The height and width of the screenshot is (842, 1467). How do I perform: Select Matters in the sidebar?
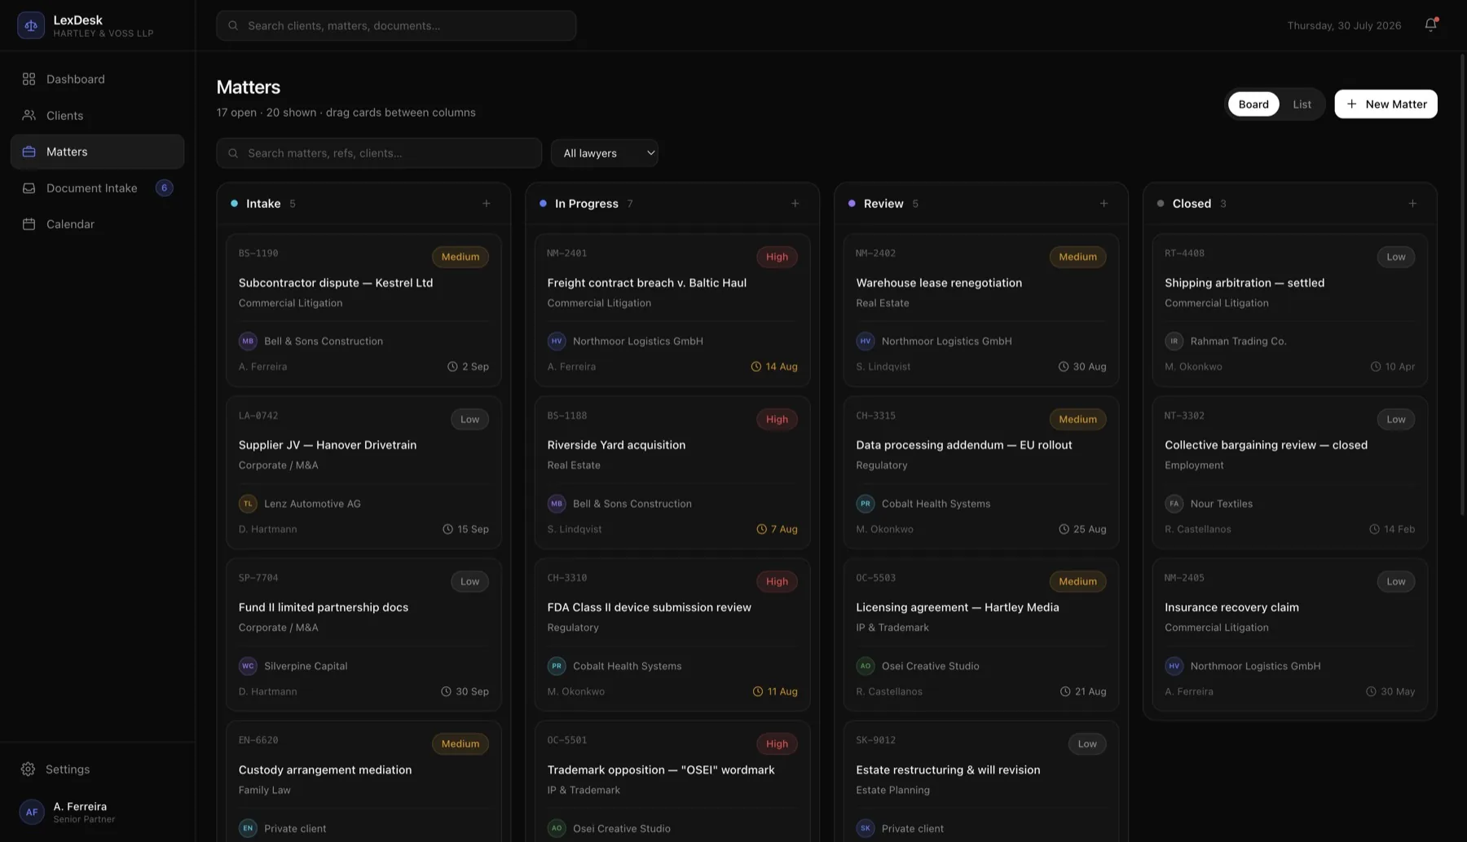(97, 152)
